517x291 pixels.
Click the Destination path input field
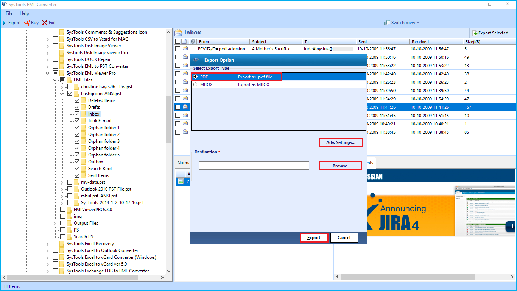254,166
